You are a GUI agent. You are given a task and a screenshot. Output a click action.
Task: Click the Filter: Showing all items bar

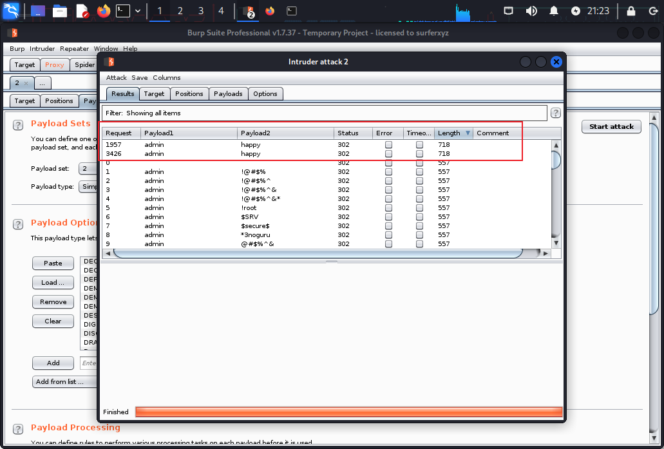pyautogui.click(x=325, y=113)
